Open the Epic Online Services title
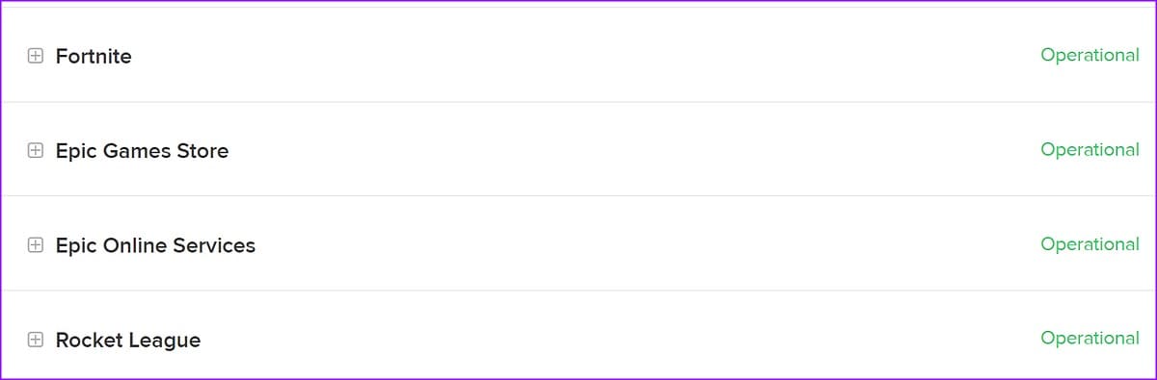Screen dimensions: 1157x380 point(155,245)
